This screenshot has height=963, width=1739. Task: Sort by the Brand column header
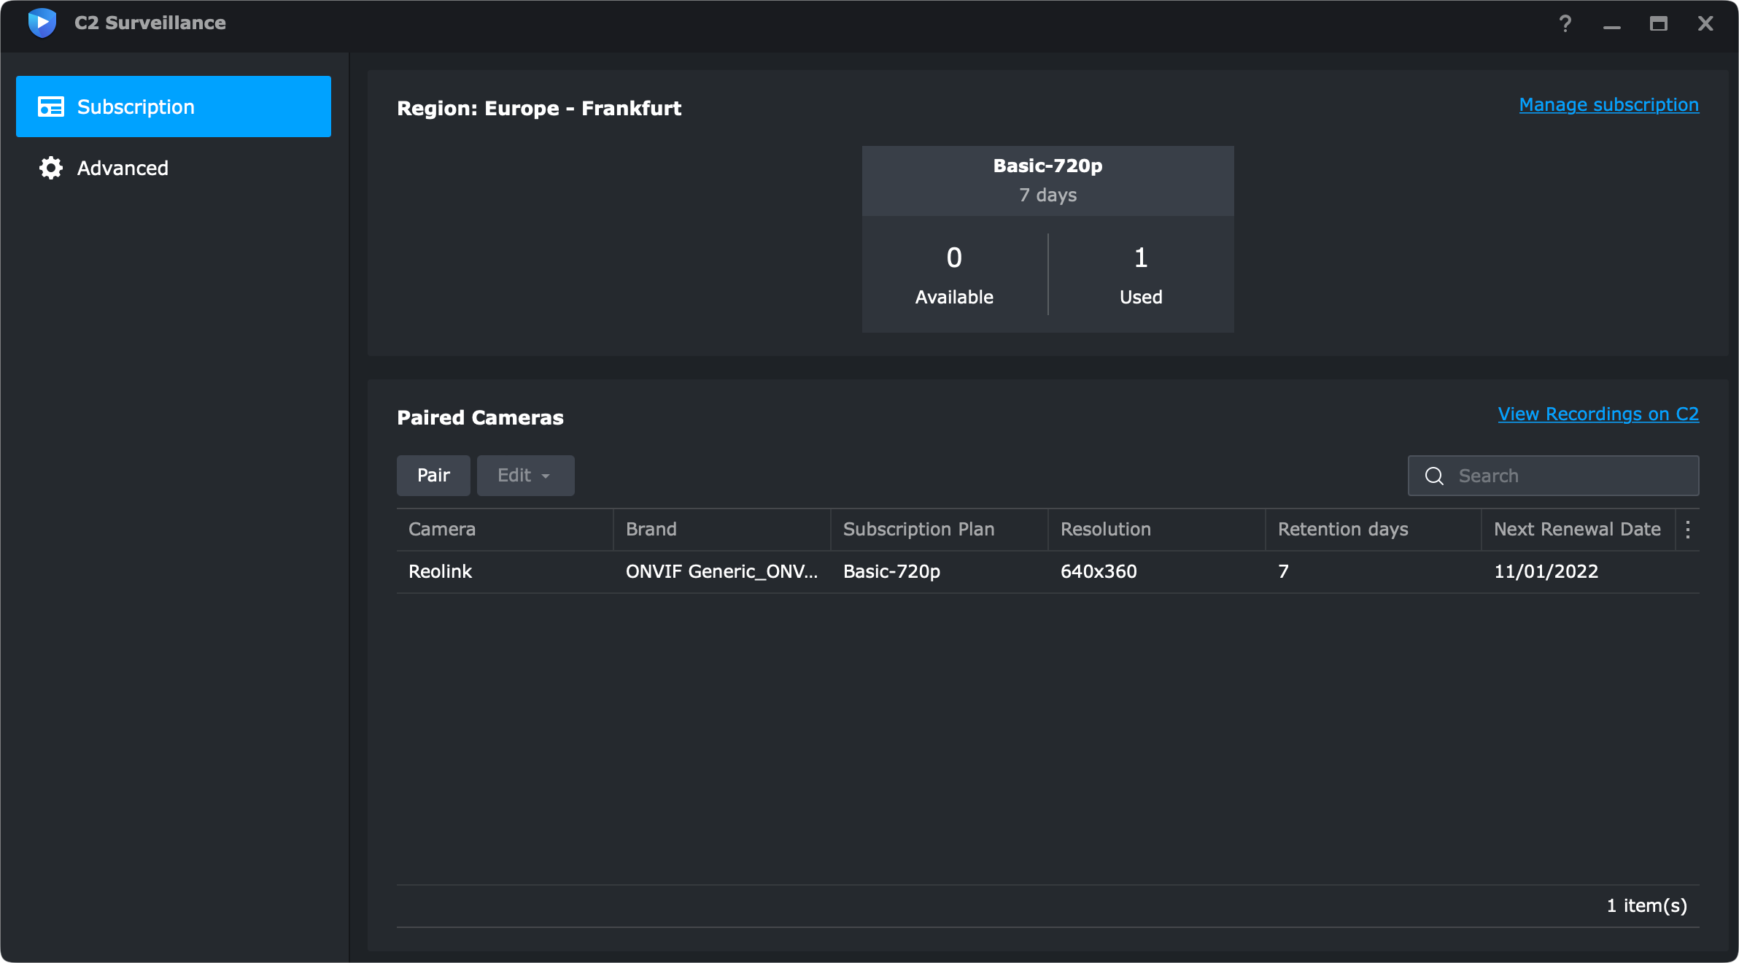tap(722, 530)
